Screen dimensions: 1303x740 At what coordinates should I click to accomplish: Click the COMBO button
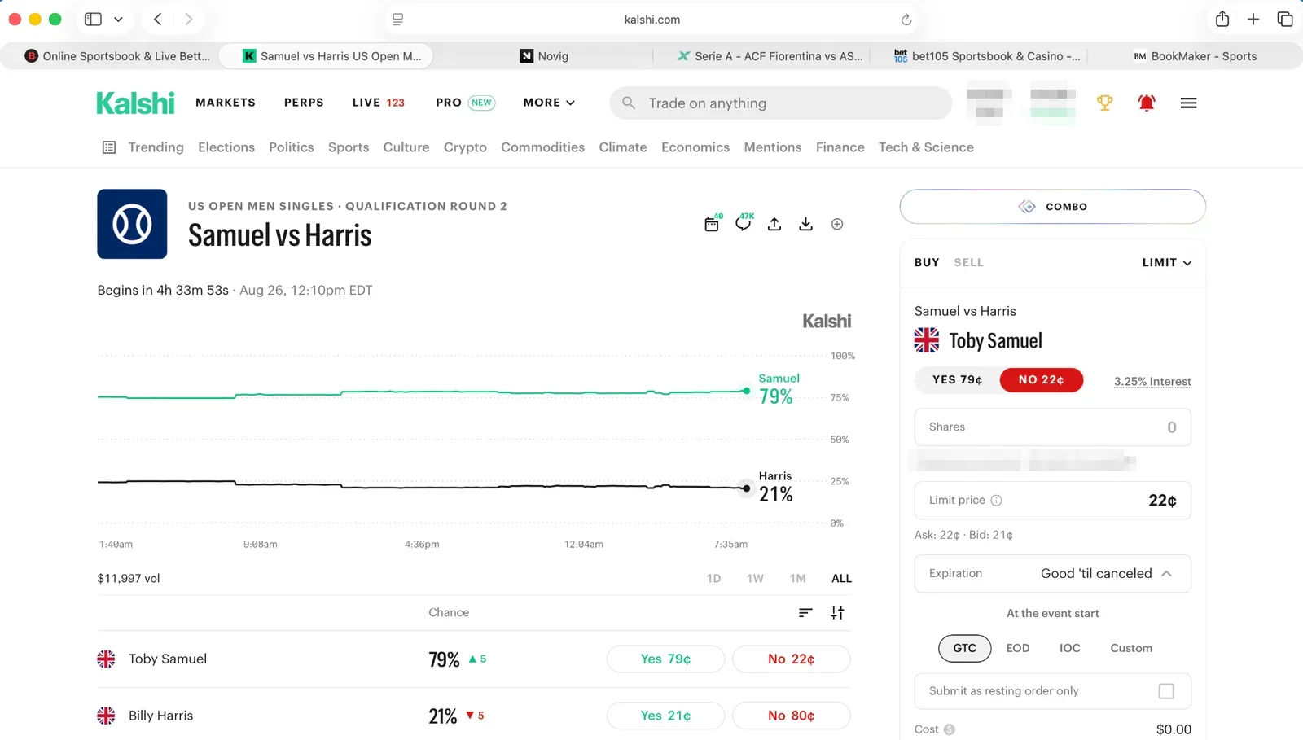point(1052,207)
